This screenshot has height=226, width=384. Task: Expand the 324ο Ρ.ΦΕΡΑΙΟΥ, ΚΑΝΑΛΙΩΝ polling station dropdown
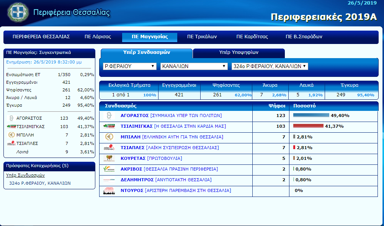(270, 66)
